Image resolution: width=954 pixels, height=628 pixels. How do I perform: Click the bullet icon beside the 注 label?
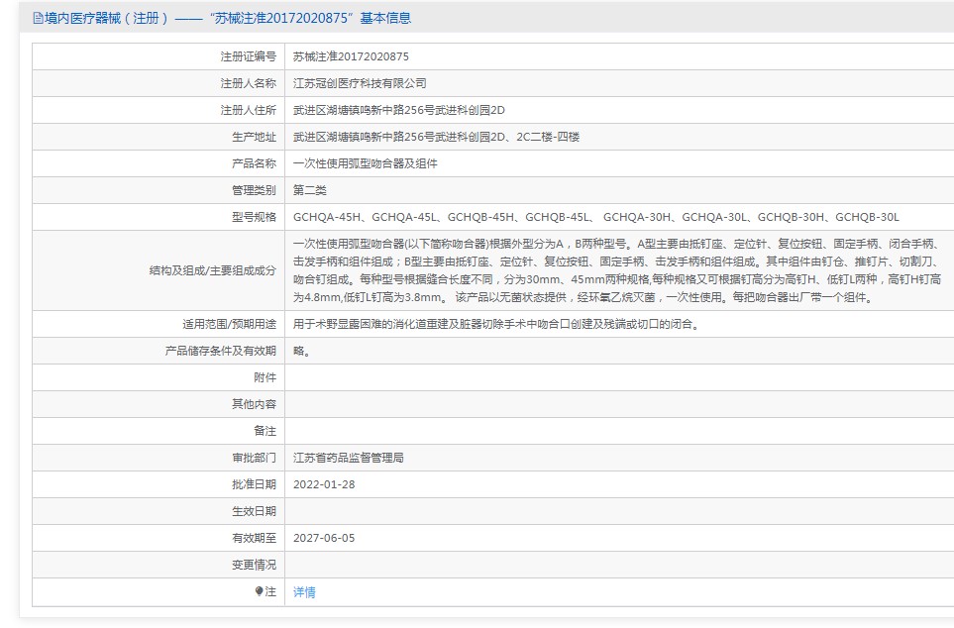260,591
